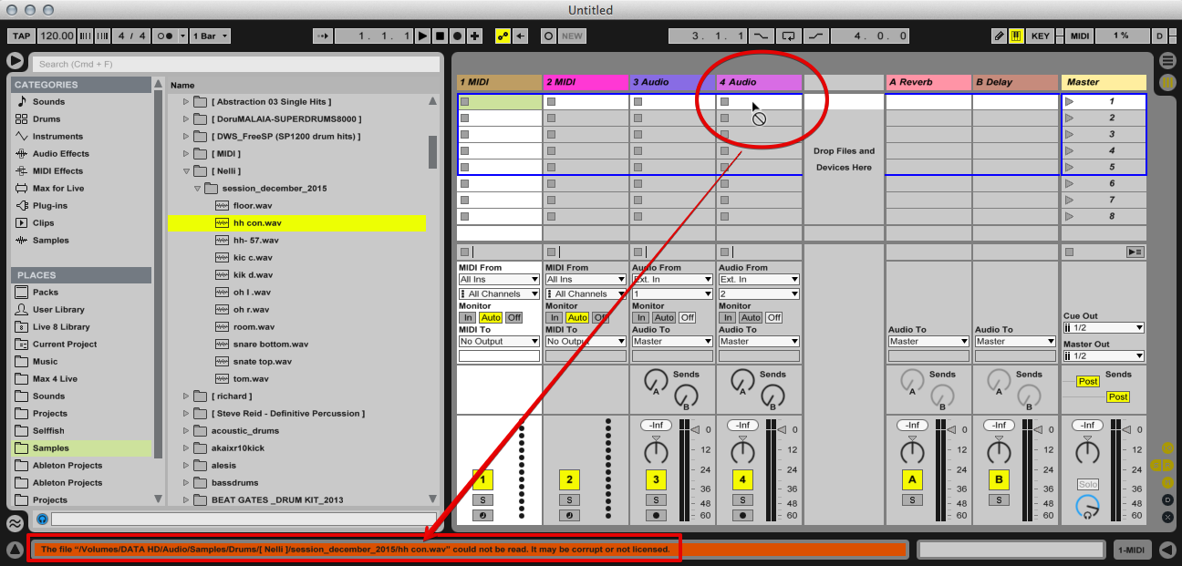Click the transport Play button
The image size is (1182, 566).
pos(422,36)
